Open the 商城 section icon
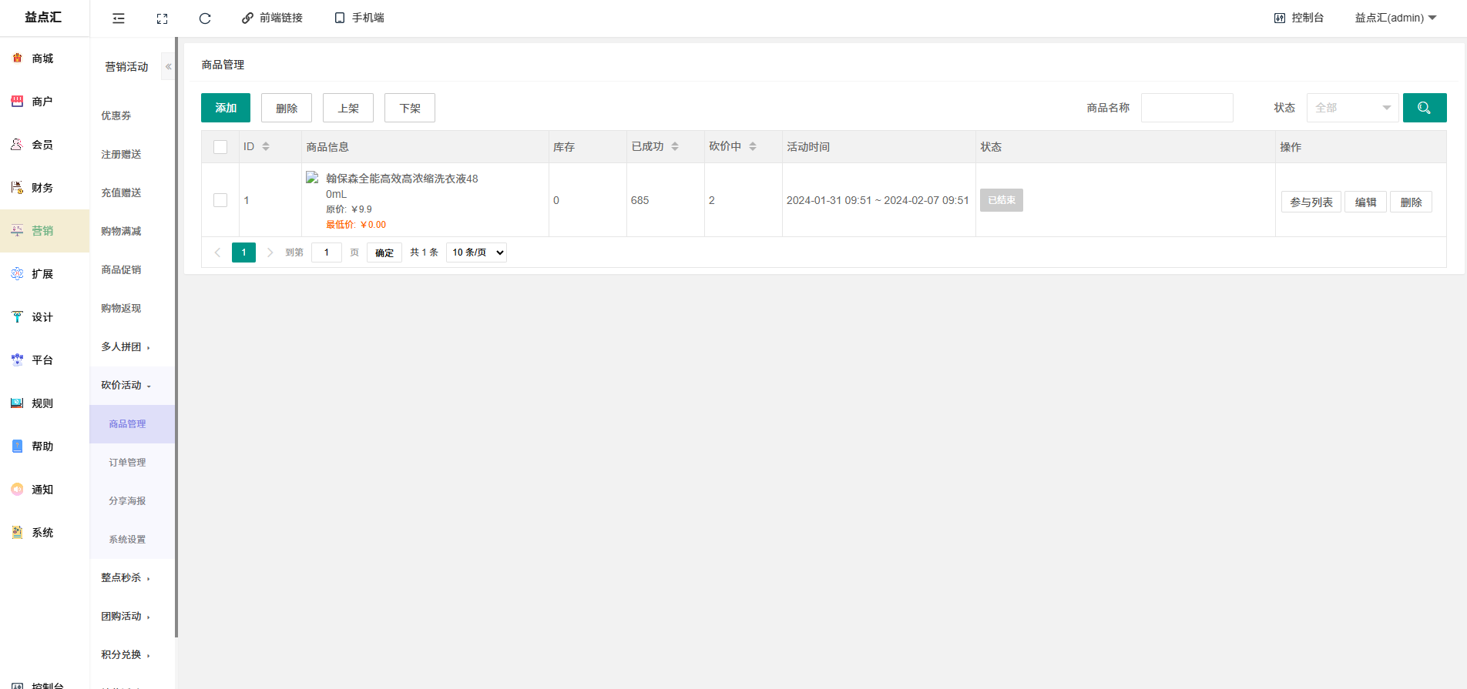The height and width of the screenshot is (689, 1467). [x=17, y=59]
